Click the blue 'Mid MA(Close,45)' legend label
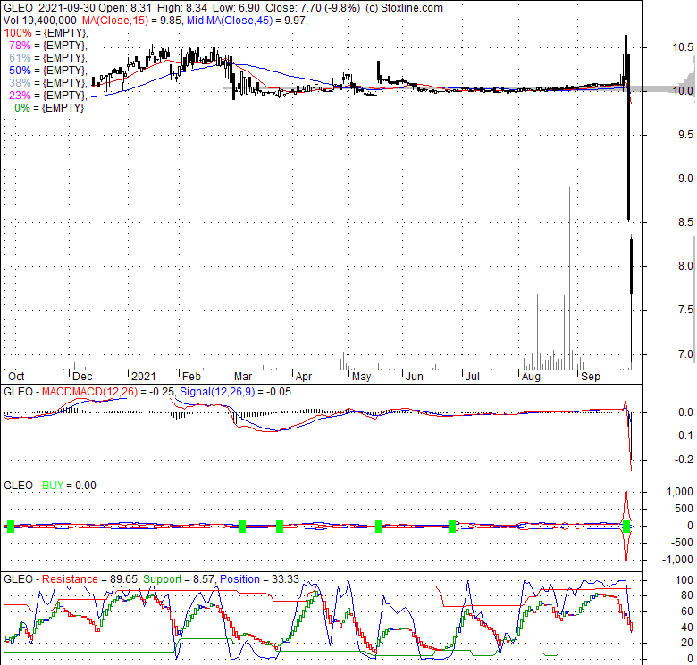Viewport: 697px width, 665px height. pyautogui.click(x=230, y=21)
